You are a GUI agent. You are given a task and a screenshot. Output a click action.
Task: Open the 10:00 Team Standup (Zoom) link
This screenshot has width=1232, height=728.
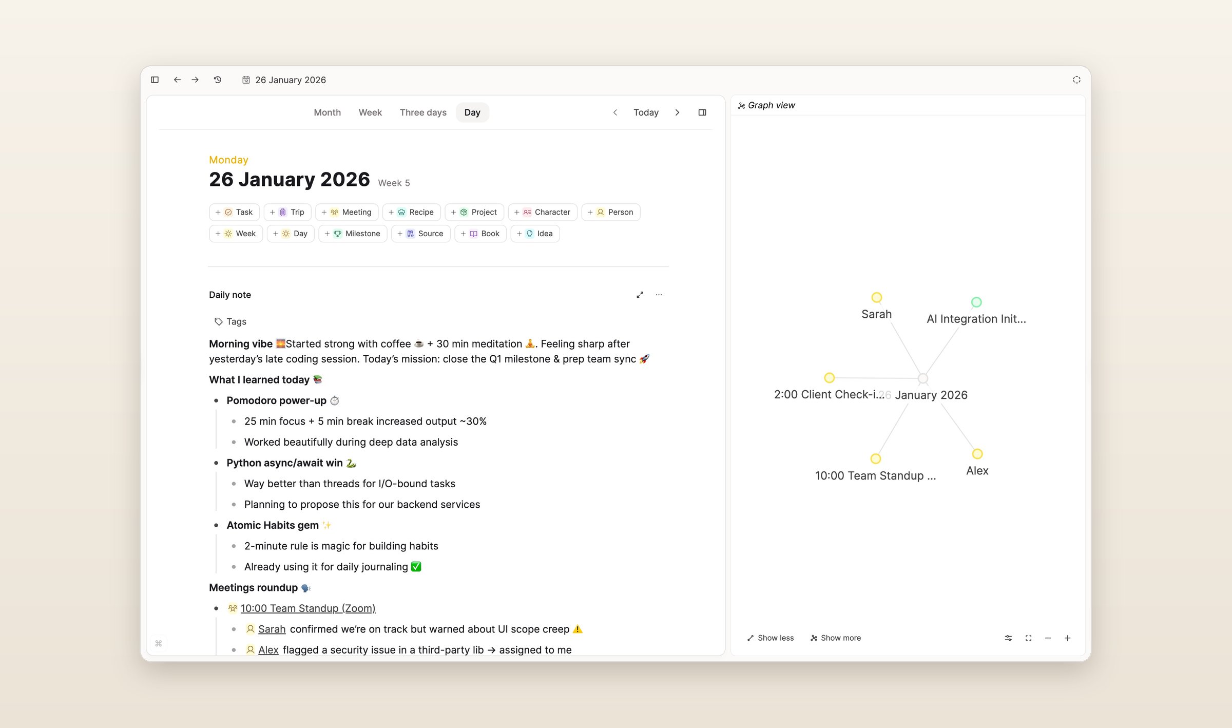click(x=308, y=608)
